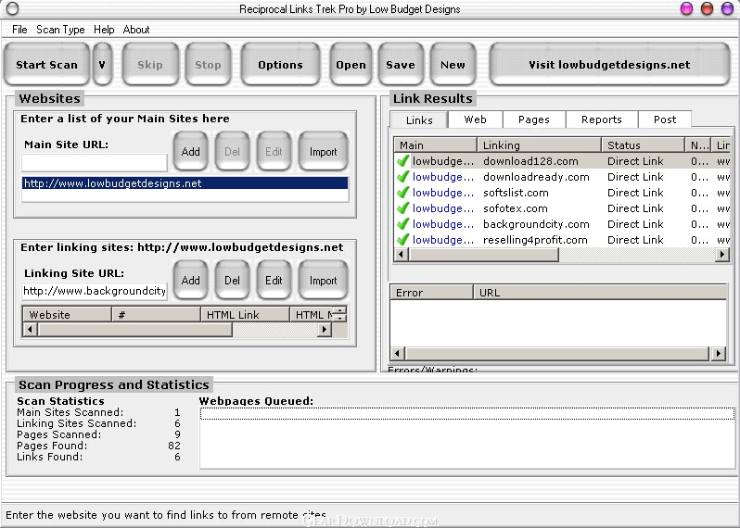
Task: Sort by the Main column header
Action: point(435,145)
